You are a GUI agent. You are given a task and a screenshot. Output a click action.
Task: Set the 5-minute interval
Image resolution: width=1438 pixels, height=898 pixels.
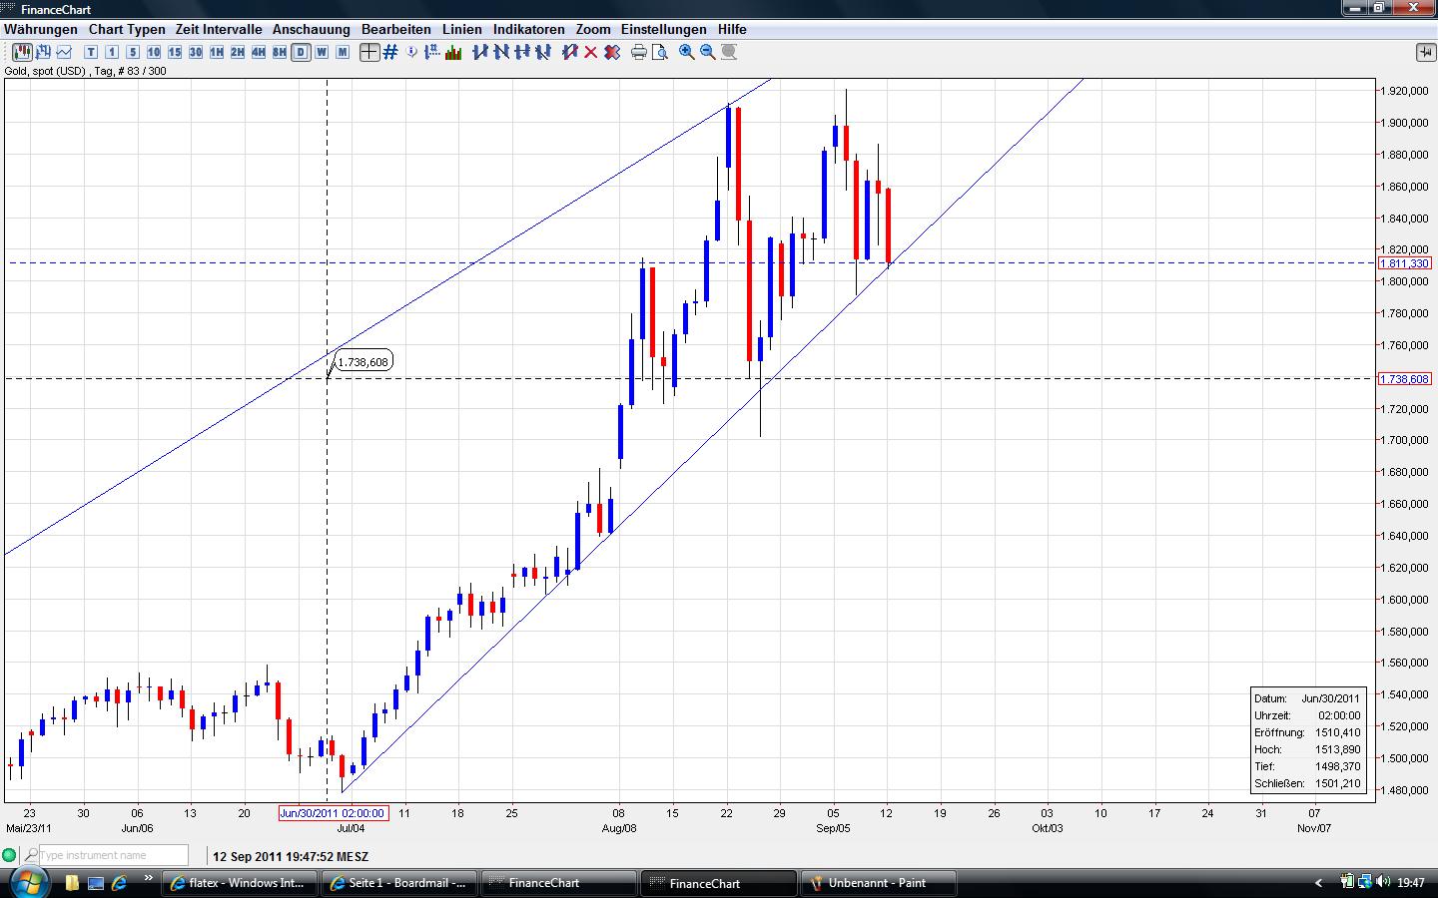[x=133, y=52]
